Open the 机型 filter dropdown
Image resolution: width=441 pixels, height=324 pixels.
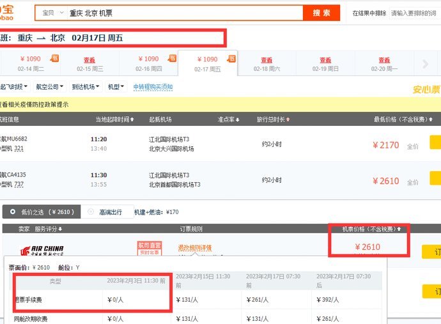click(116, 87)
